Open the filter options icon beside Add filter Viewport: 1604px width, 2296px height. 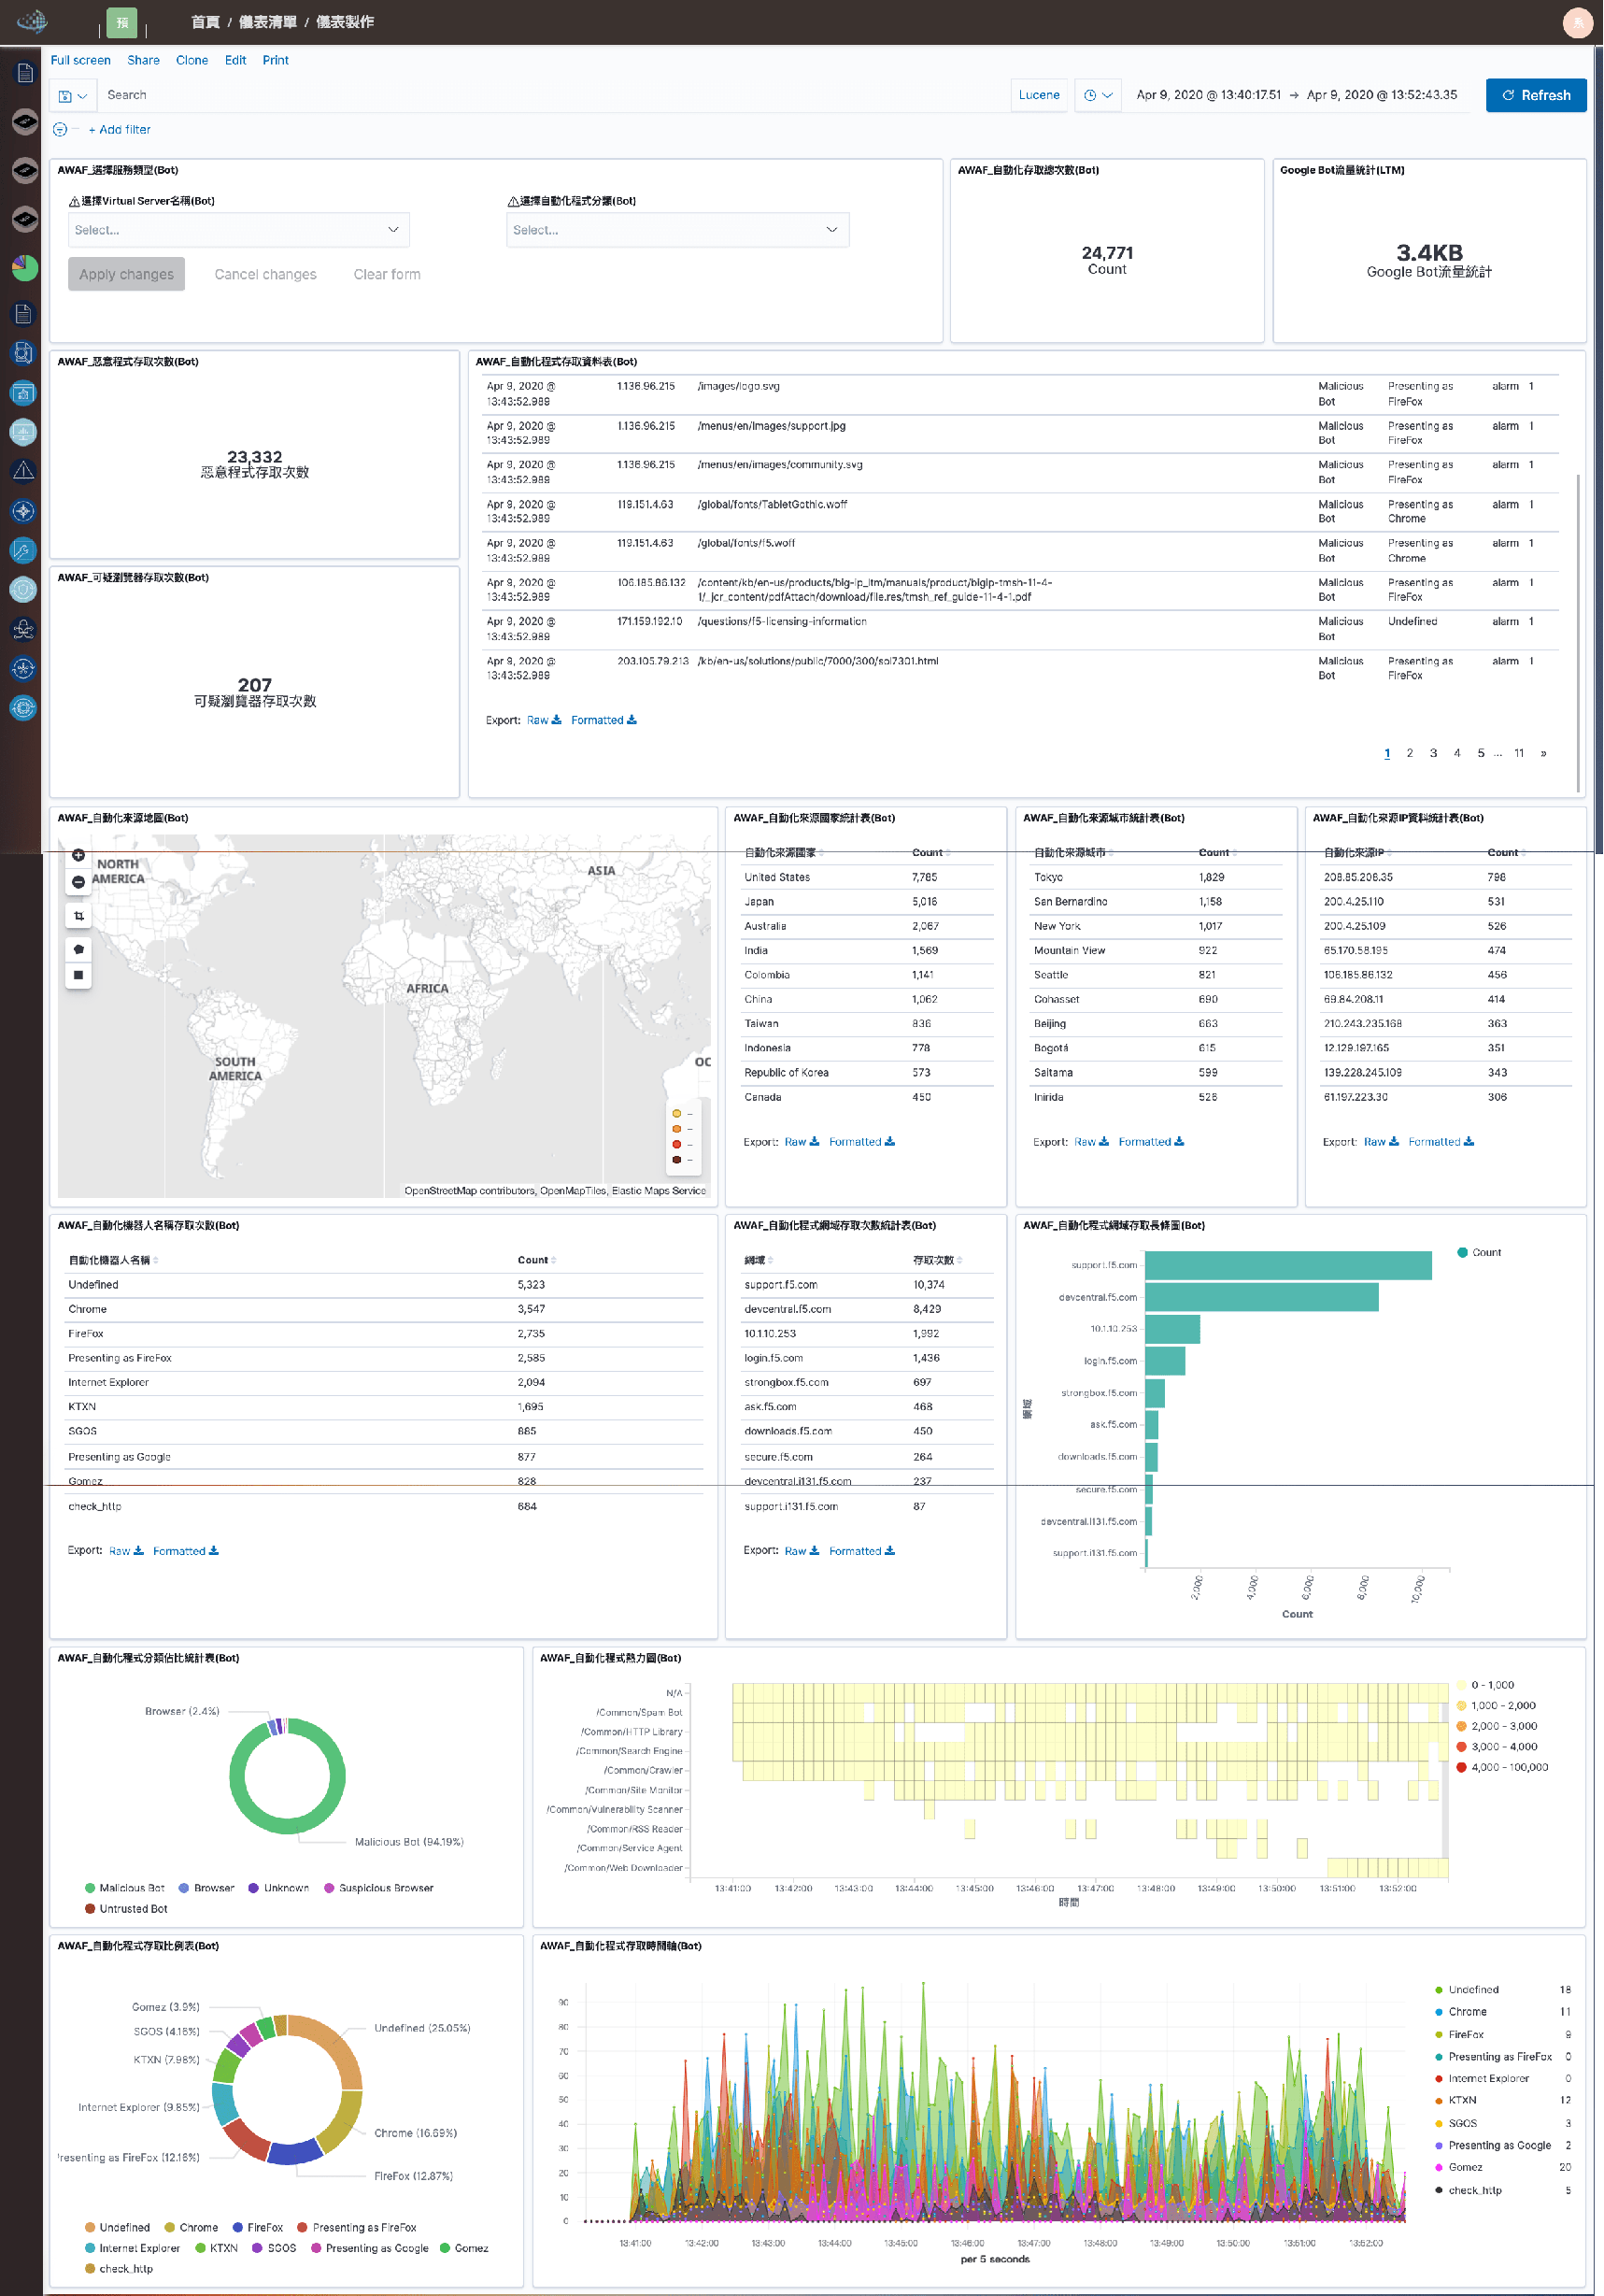(x=60, y=130)
